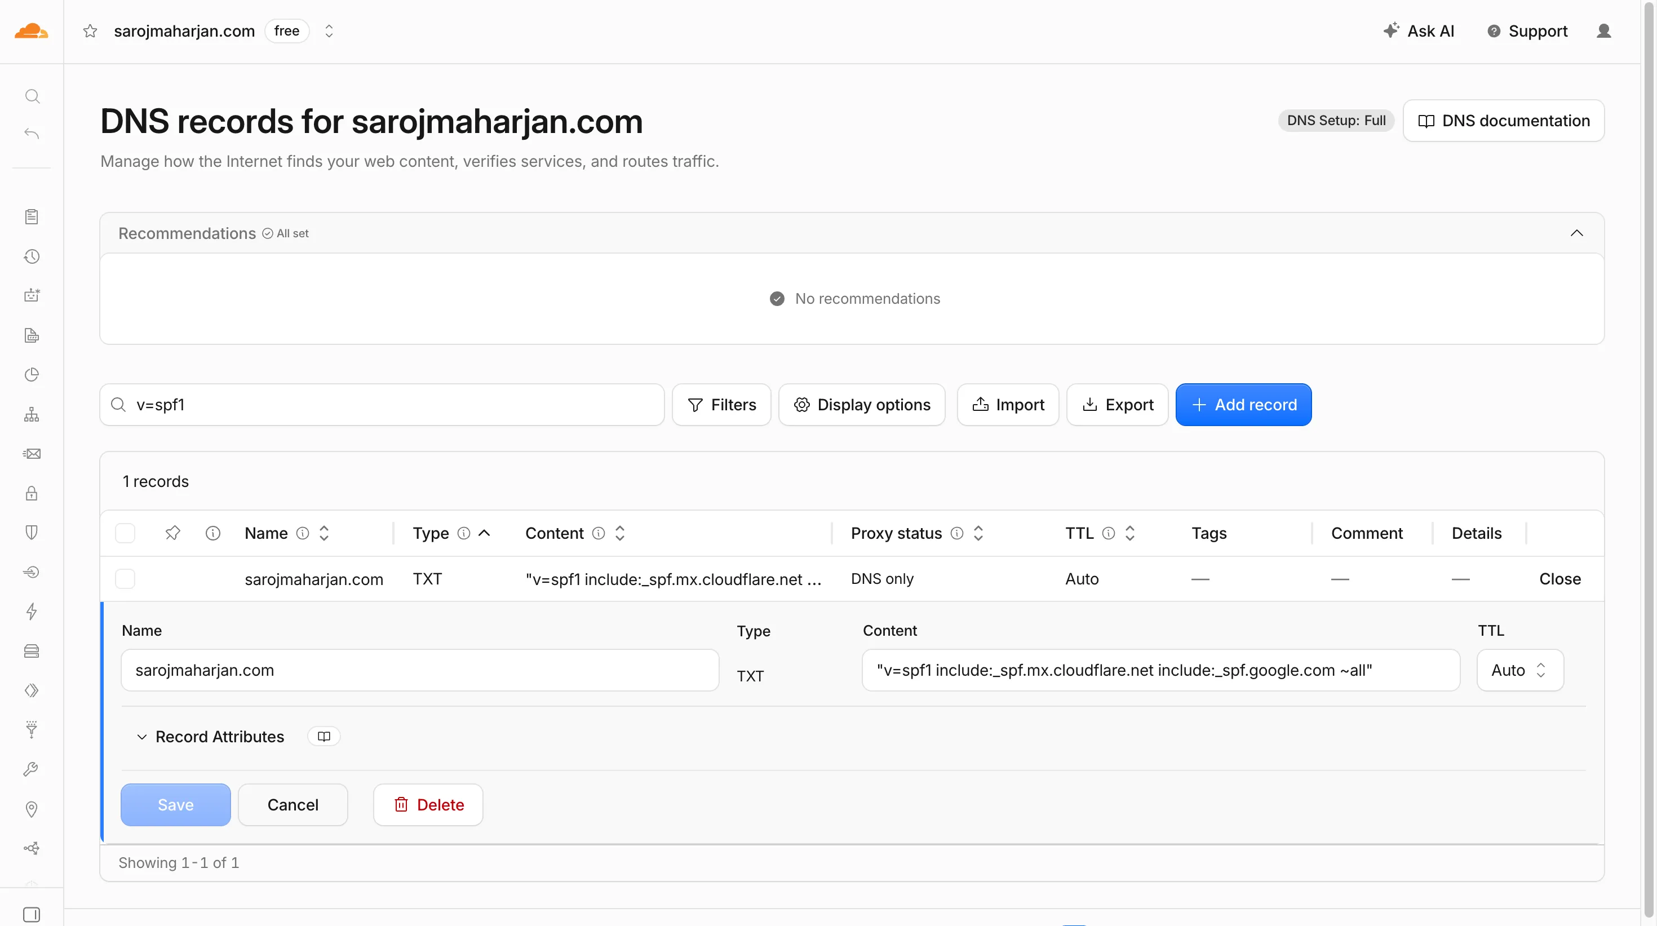The image size is (1657, 926).
Task: Open Display options
Action: pos(862,405)
